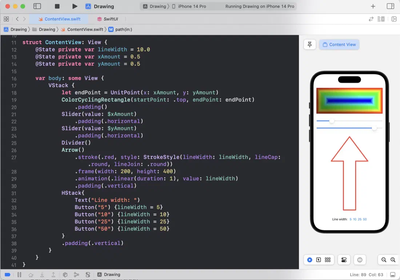Switch preview to selectable mode
The width and height of the screenshot is (400, 280).
pos(319,260)
